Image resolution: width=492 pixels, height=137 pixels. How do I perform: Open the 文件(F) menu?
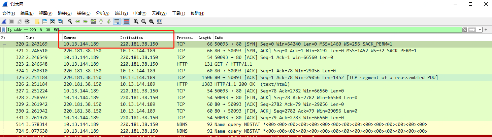tap(9, 13)
